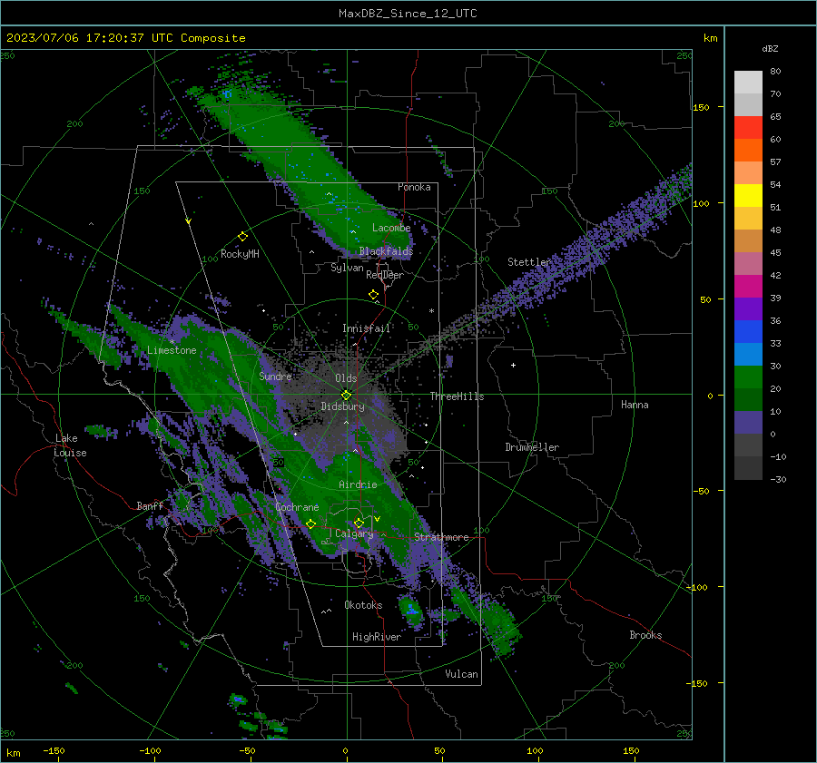Screen dimensions: 817x763
Task: Select the red 60-65 dBZ legend swatch
Action: pos(748,128)
